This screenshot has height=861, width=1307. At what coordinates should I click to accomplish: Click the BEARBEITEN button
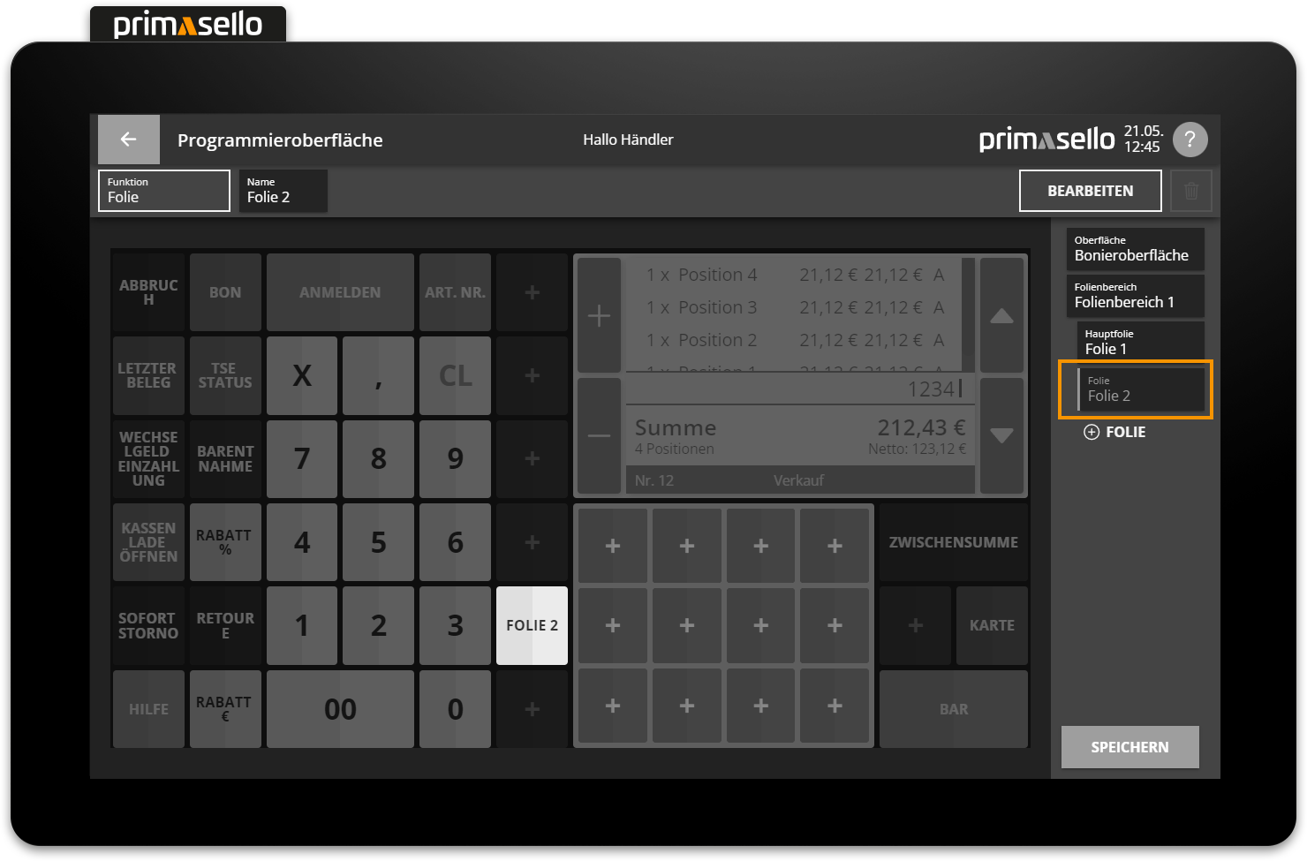click(1090, 191)
